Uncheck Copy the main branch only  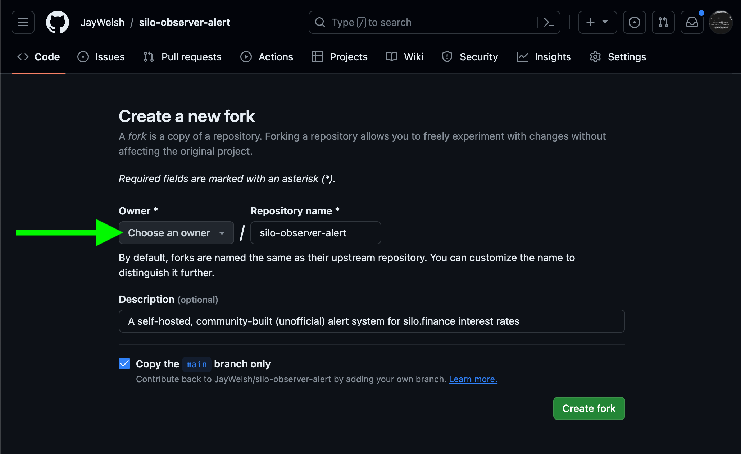[x=124, y=363]
